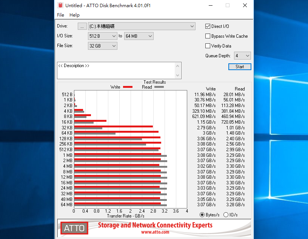Click the 3.05 GB/s write value
The image size is (308, 239).
point(206,199)
